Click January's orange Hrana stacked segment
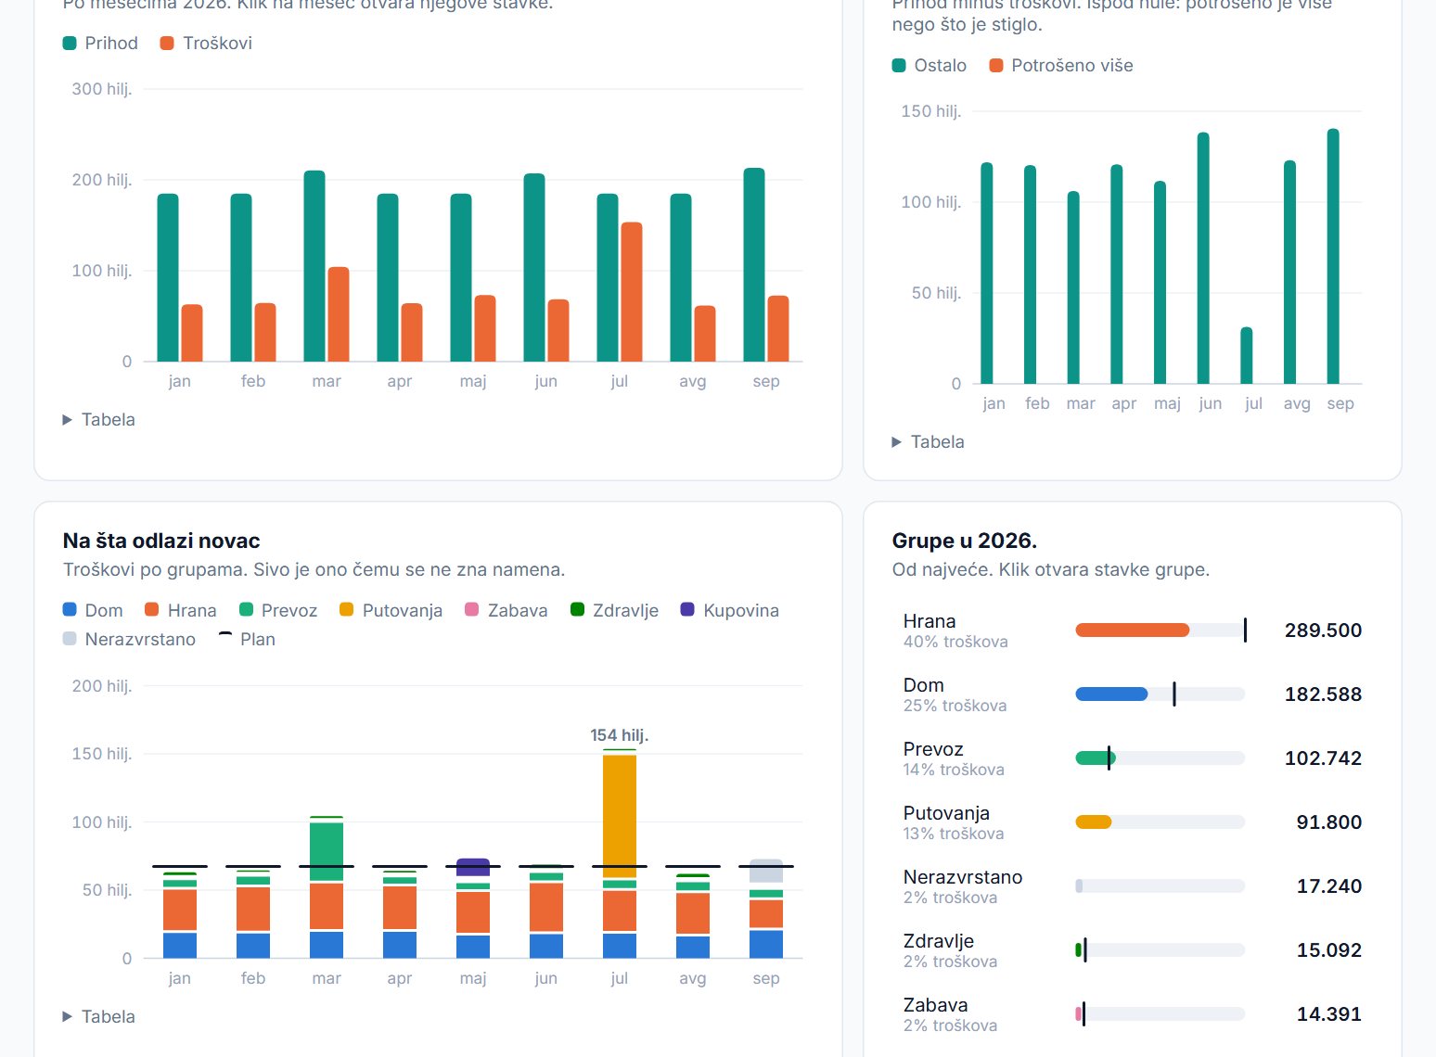Screen dimensions: 1436x1057 (180, 910)
